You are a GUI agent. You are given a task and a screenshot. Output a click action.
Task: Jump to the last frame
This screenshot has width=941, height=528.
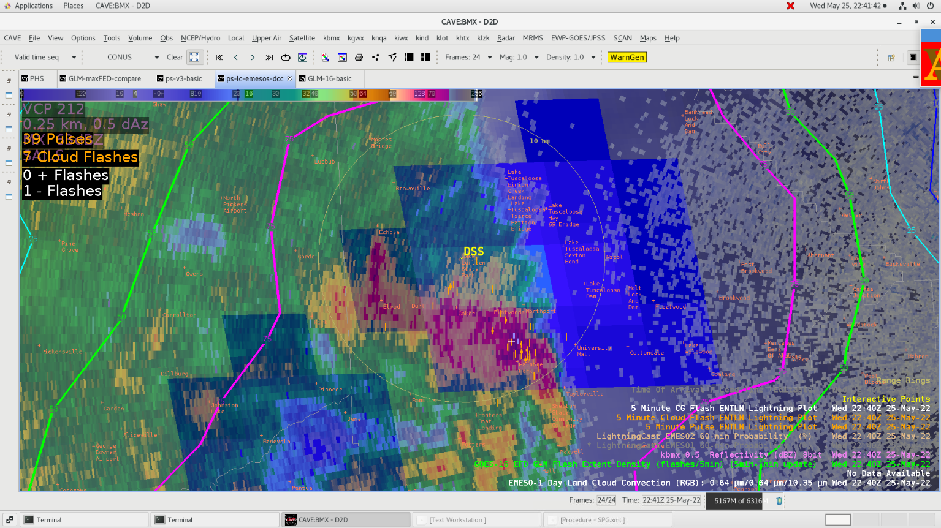pos(269,57)
